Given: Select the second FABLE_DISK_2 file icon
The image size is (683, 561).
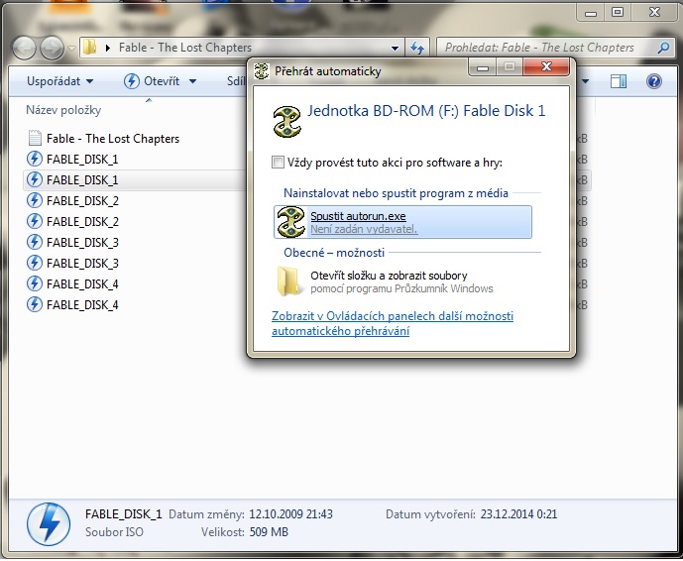Looking at the screenshot, I should [35, 221].
